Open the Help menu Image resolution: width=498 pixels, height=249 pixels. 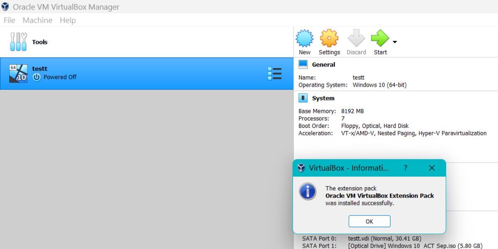[68, 20]
